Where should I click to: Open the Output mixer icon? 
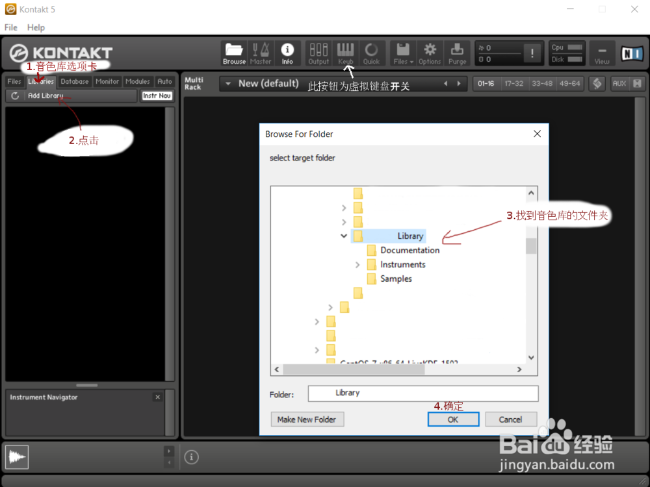tap(318, 53)
